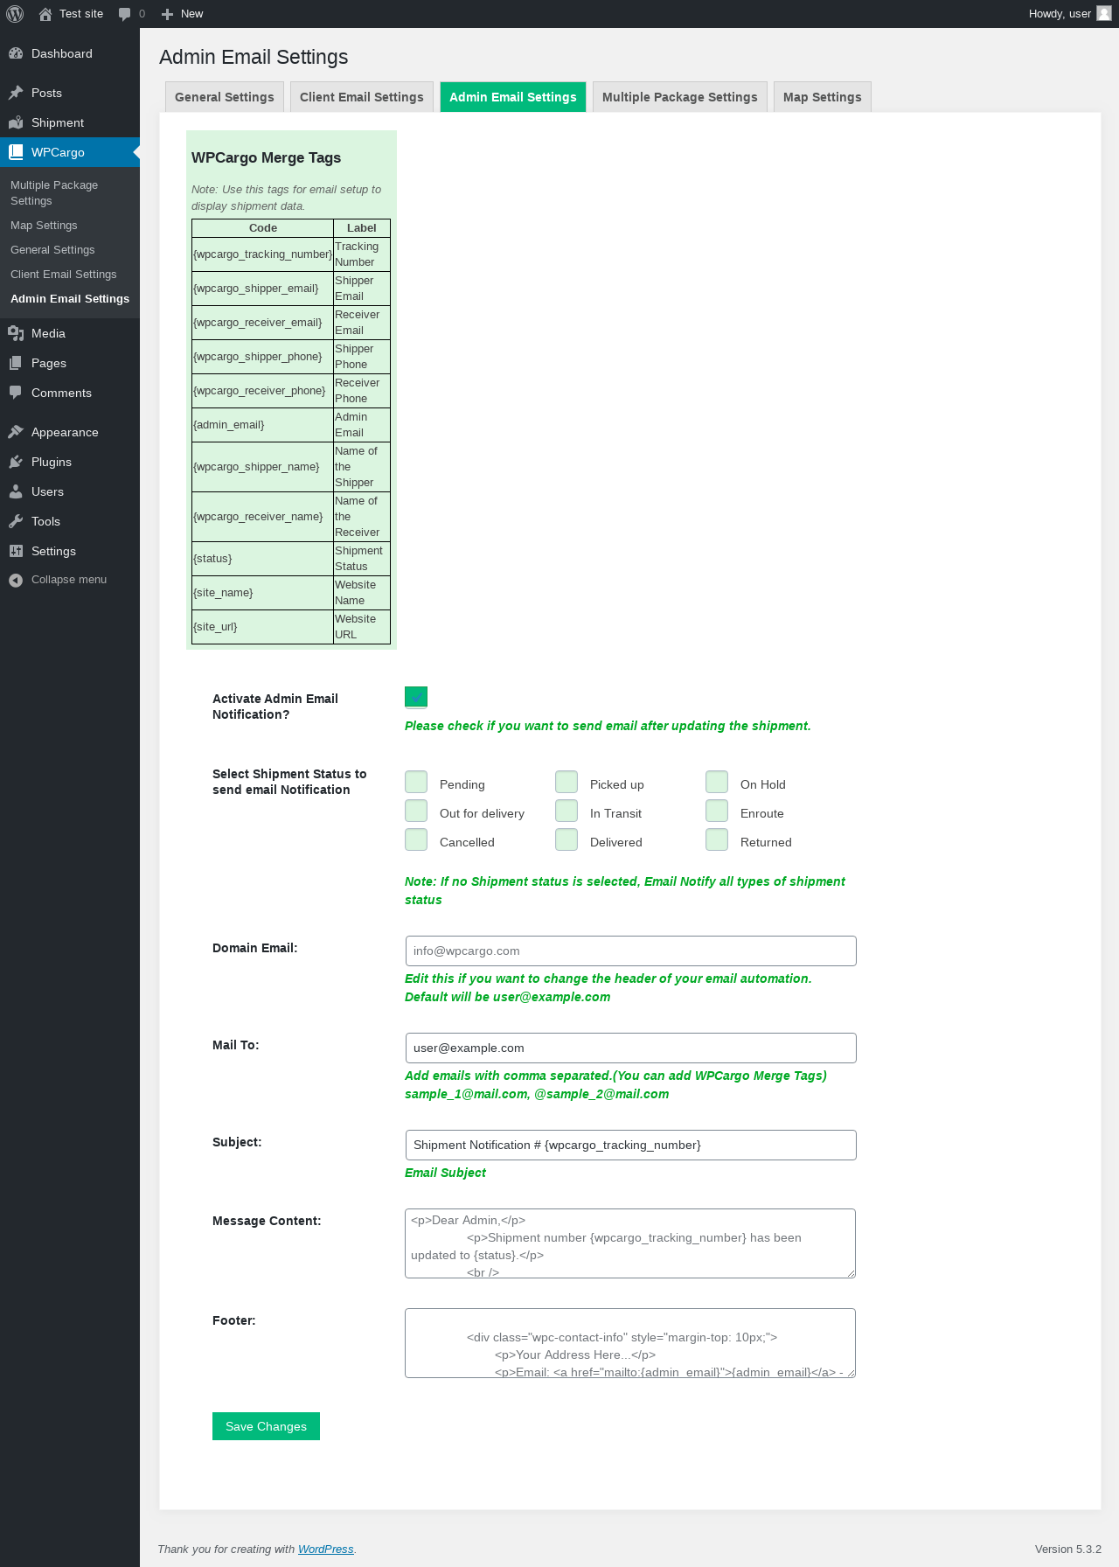Click the {status} merge tag cell
The height and width of the screenshot is (1567, 1119).
263,559
